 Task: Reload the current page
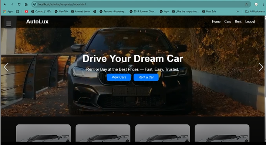pyautogui.click(x=19, y=4)
